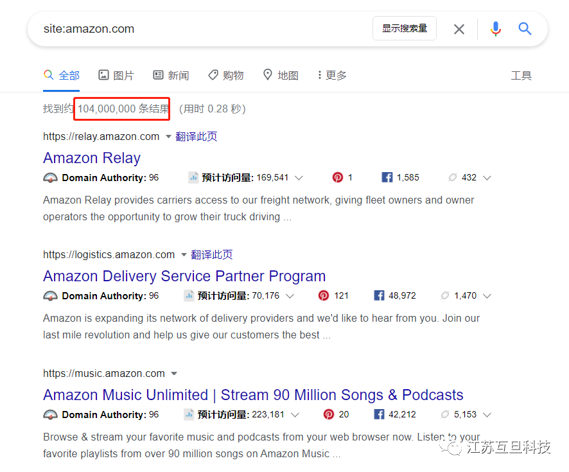Click the microphone voice search icon

point(495,29)
